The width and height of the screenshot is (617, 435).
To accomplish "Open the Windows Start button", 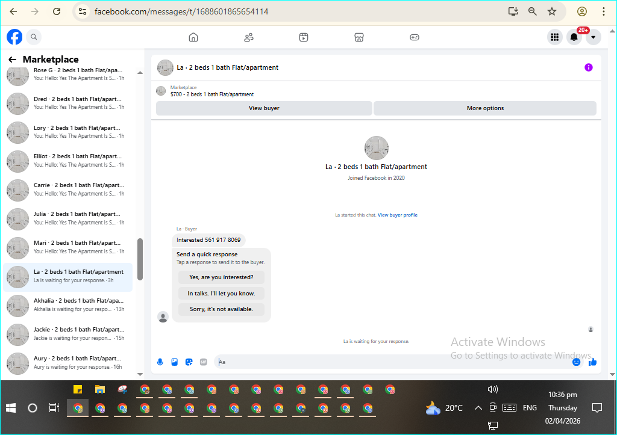I will [11, 408].
